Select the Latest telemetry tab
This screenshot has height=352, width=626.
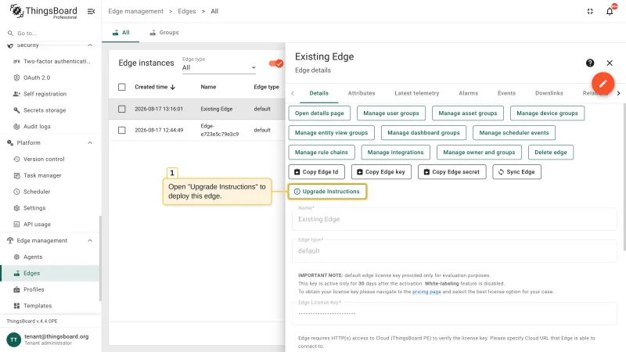pos(416,93)
